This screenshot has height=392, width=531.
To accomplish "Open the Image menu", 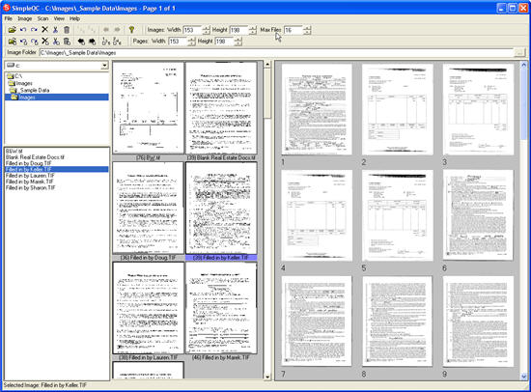I will [x=25, y=18].
